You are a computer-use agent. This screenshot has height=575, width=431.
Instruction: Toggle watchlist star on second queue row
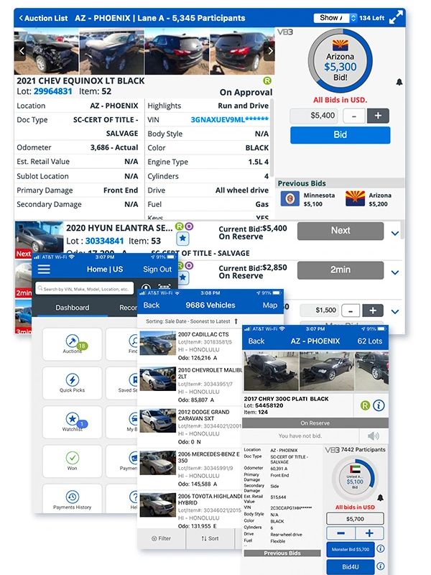(x=183, y=277)
